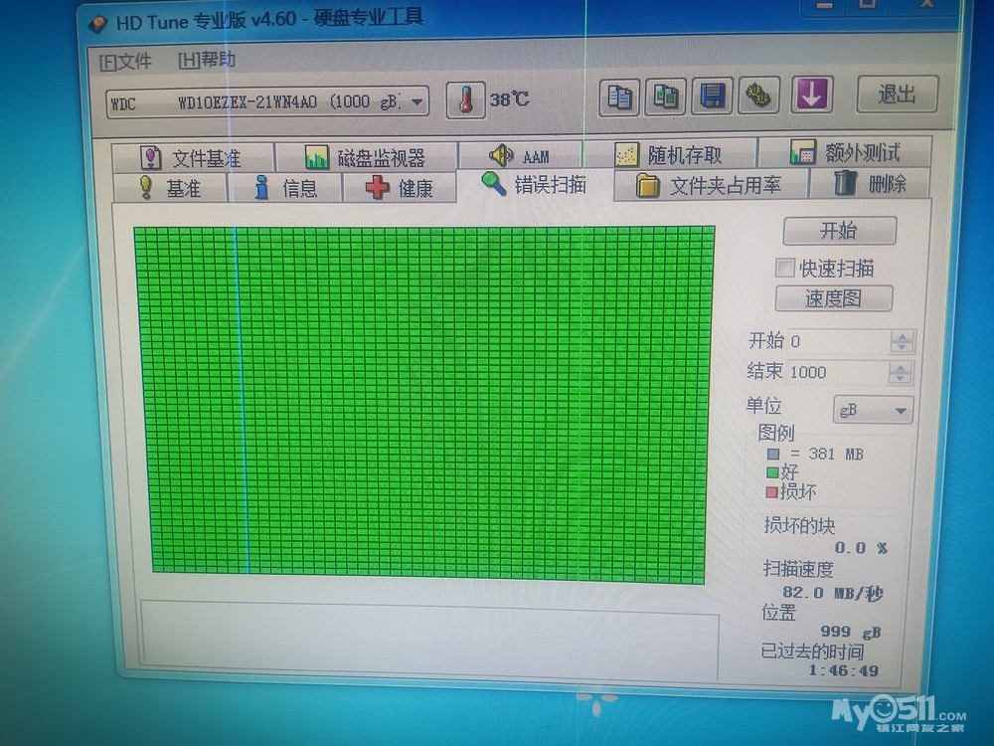Screen dimensions: 994x746
Task: Click the copy screenshot to clipboard icon
Action: [x=666, y=96]
